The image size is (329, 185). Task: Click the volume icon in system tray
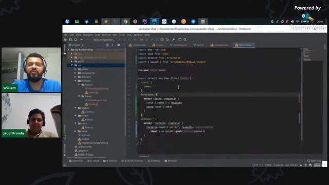point(293,22)
